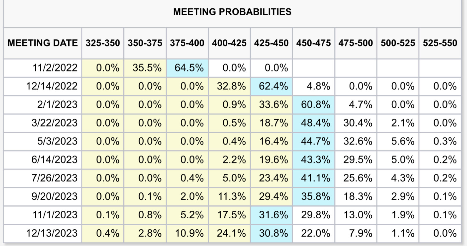Select the 375-400 column header

187,43
